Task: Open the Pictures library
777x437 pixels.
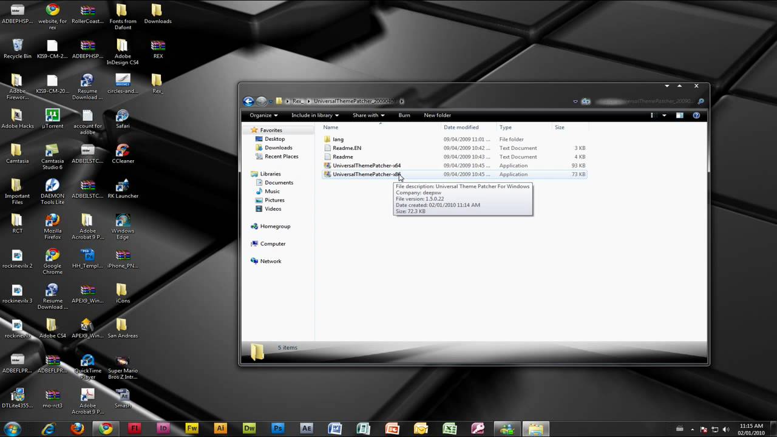Action: (274, 200)
